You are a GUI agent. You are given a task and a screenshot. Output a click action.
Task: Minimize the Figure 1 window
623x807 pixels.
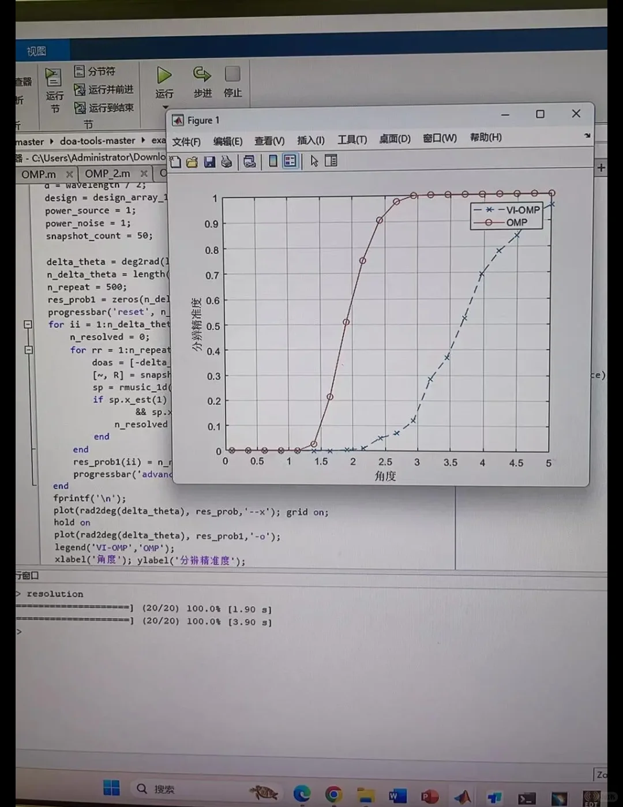click(505, 115)
